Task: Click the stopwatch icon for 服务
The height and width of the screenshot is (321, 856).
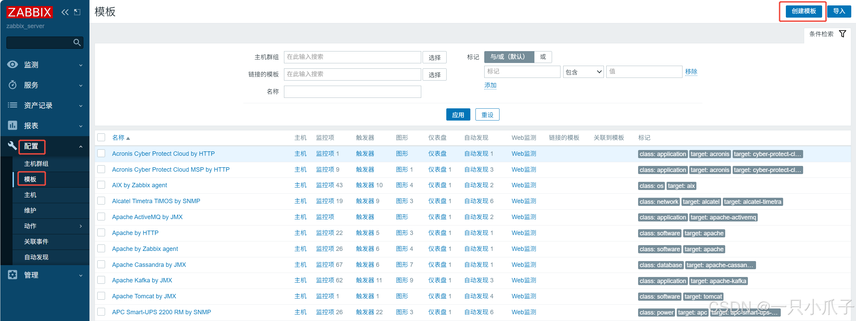Action: tap(13, 85)
